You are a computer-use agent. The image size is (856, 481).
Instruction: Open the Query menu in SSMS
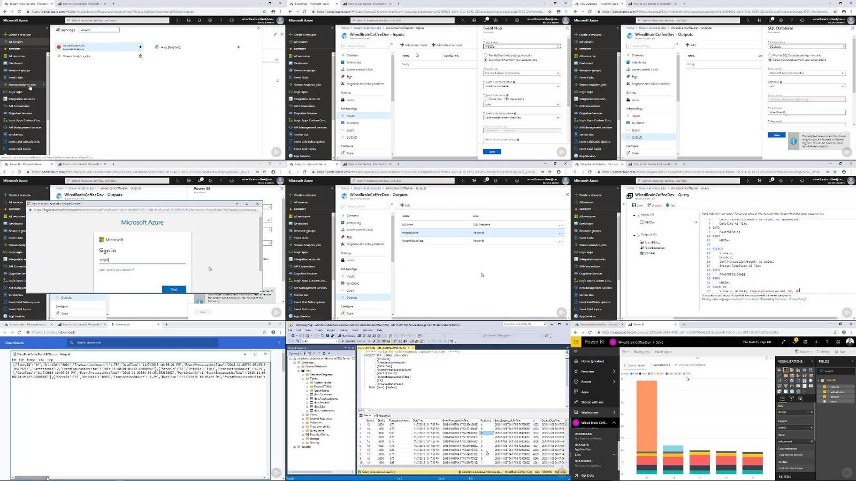319,330
